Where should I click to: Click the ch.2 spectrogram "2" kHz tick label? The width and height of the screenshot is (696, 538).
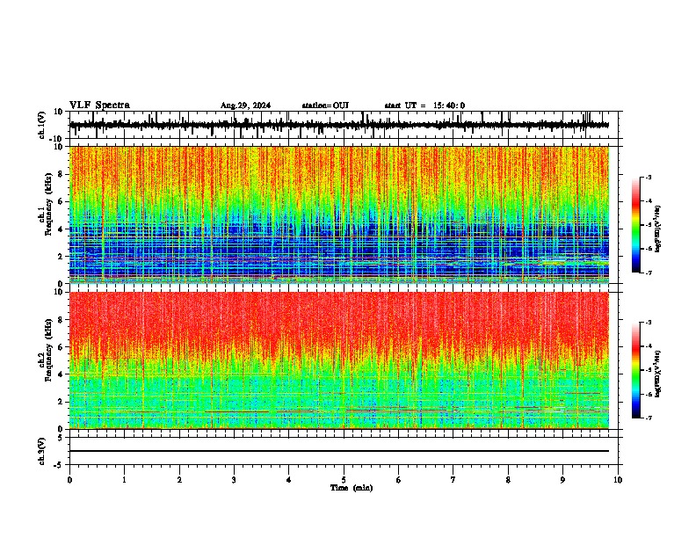click(62, 402)
